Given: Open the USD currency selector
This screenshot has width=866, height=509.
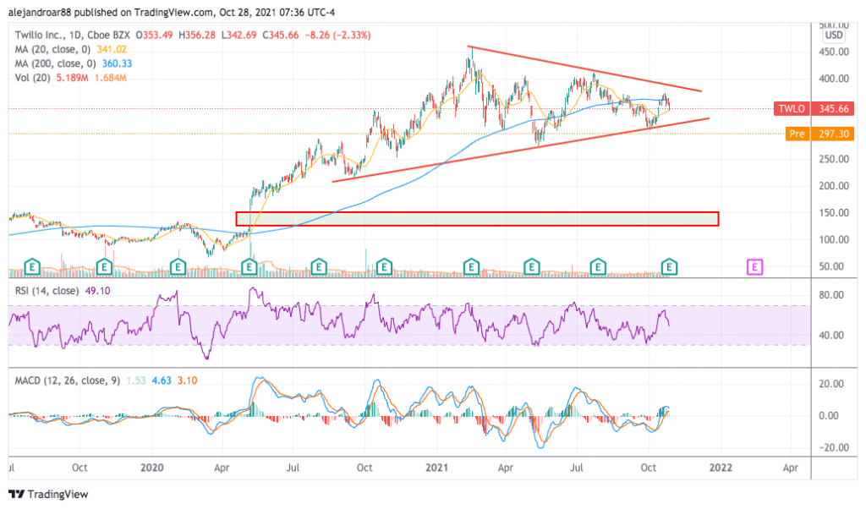Looking at the screenshot, I should [x=833, y=36].
